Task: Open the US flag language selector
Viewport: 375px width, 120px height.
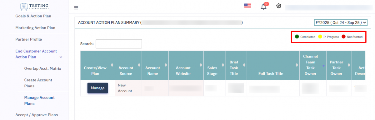Action: [247, 6]
